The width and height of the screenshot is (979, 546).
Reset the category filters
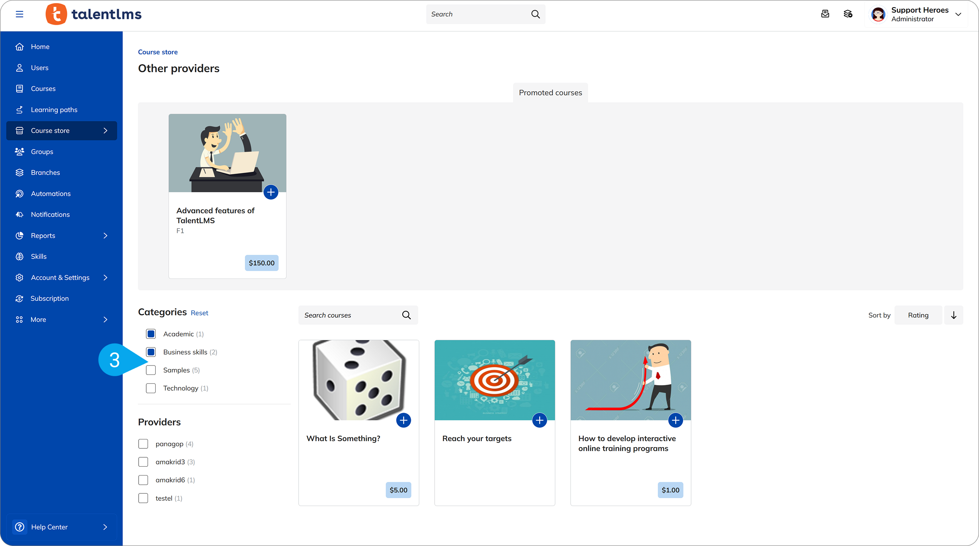tap(199, 312)
